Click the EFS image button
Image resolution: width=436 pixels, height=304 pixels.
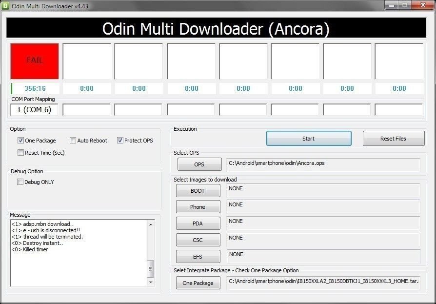pyautogui.click(x=198, y=257)
